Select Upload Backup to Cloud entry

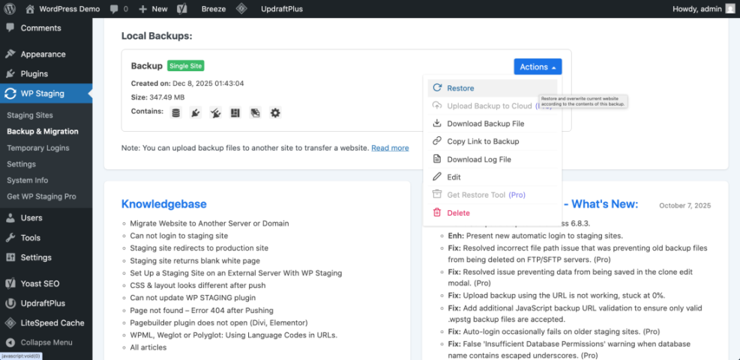point(493,106)
